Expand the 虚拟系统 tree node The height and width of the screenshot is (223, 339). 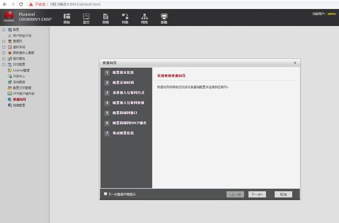4,47
